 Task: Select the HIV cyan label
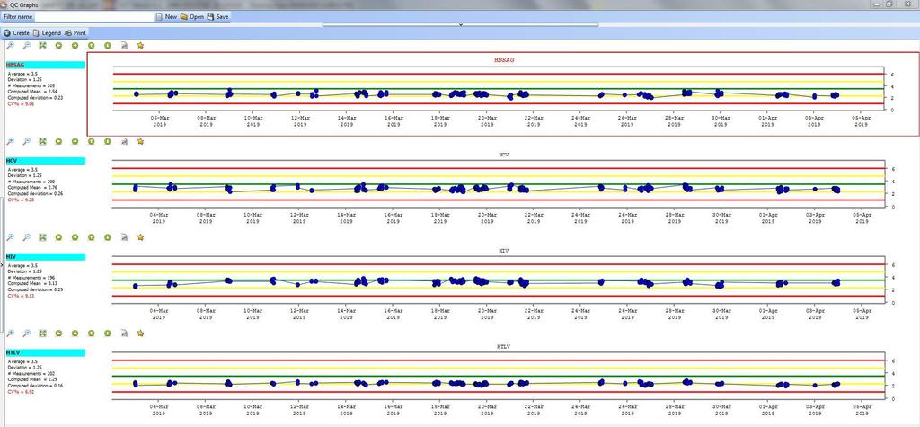pos(45,257)
